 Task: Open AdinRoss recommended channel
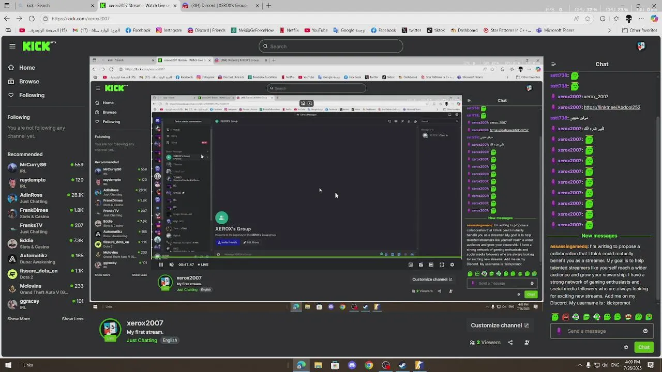[46, 198]
